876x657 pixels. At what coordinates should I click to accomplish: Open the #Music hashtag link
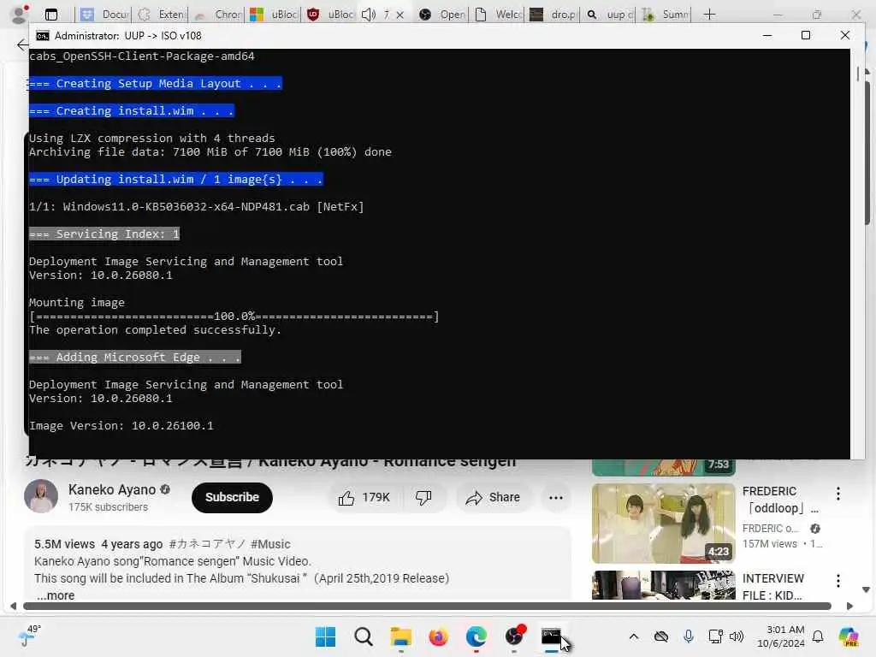(270, 544)
